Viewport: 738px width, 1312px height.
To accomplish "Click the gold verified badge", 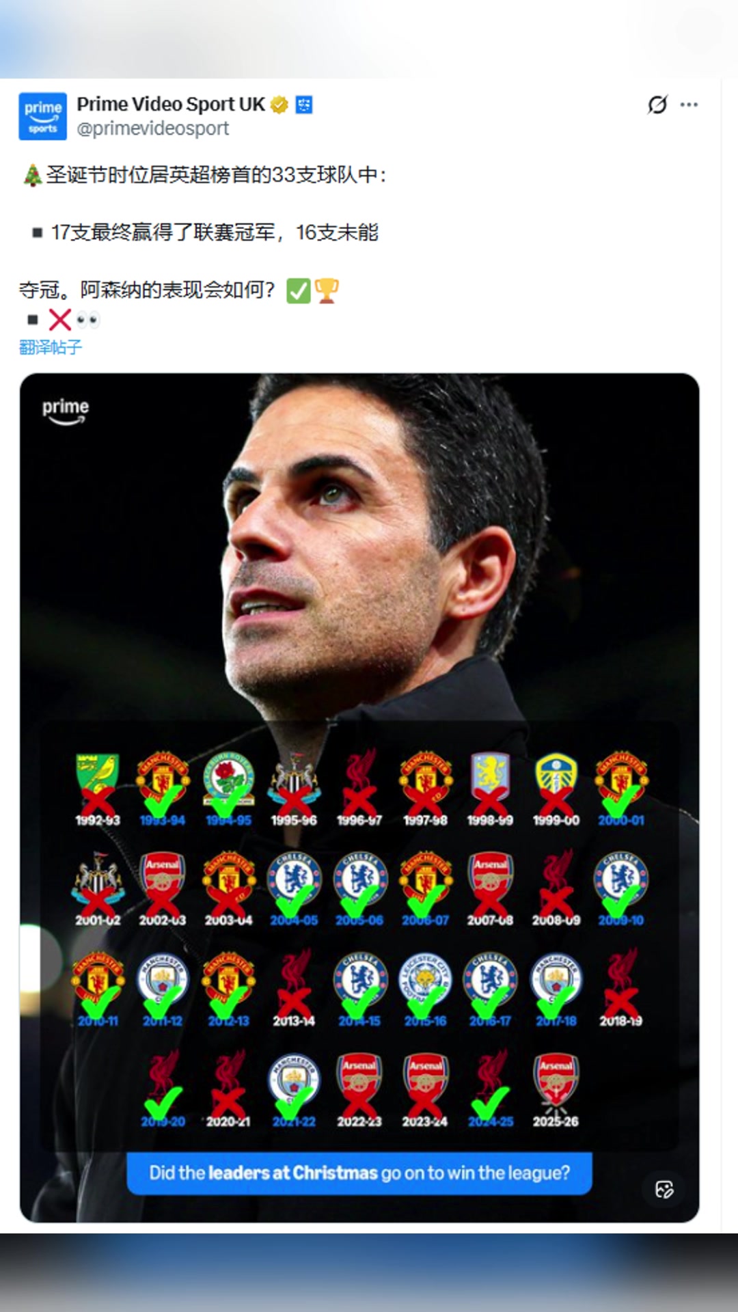I will [279, 105].
